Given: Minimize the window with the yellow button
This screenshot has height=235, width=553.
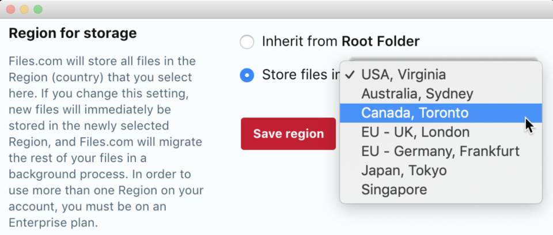Looking at the screenshot, I should tap(24, 9).
